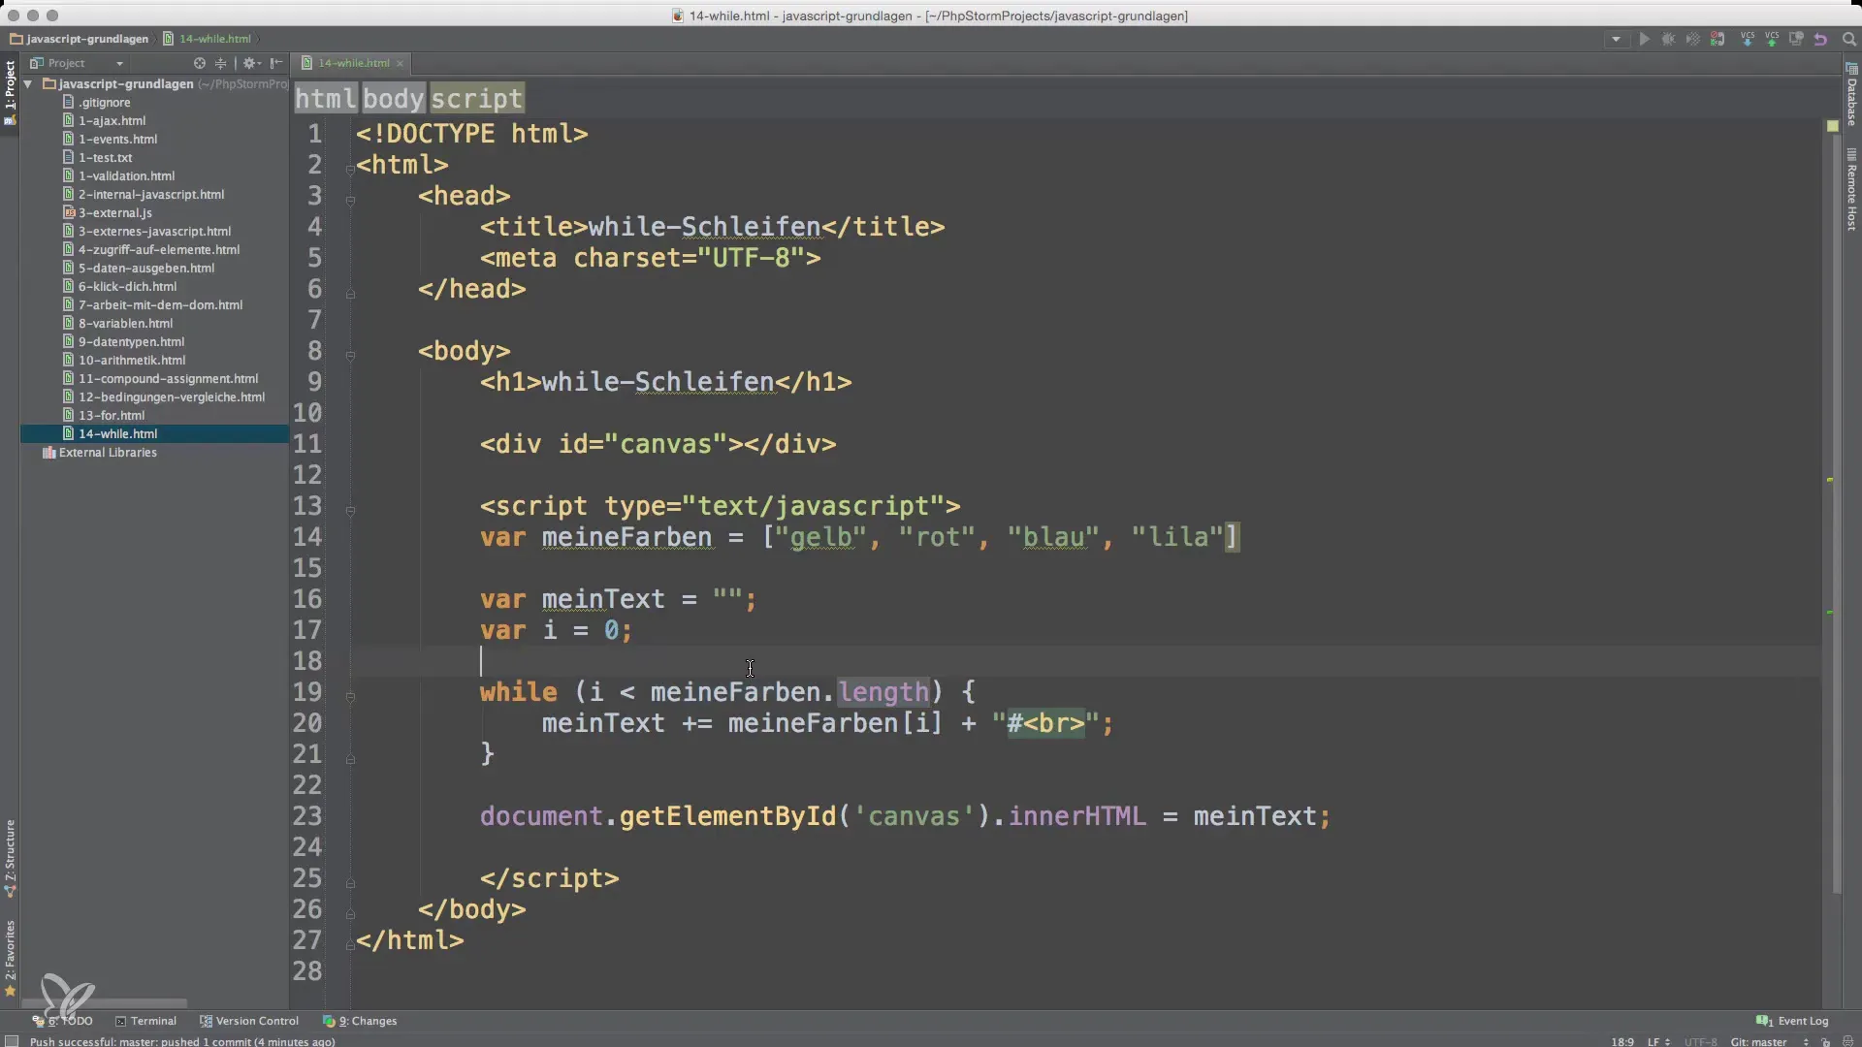Toggle the read-only lock icon

1826,1041
